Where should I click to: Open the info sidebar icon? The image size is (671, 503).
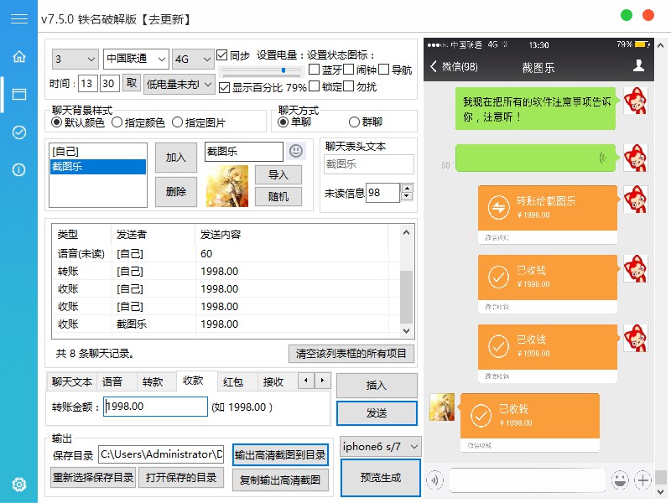[x=18, y=170]
